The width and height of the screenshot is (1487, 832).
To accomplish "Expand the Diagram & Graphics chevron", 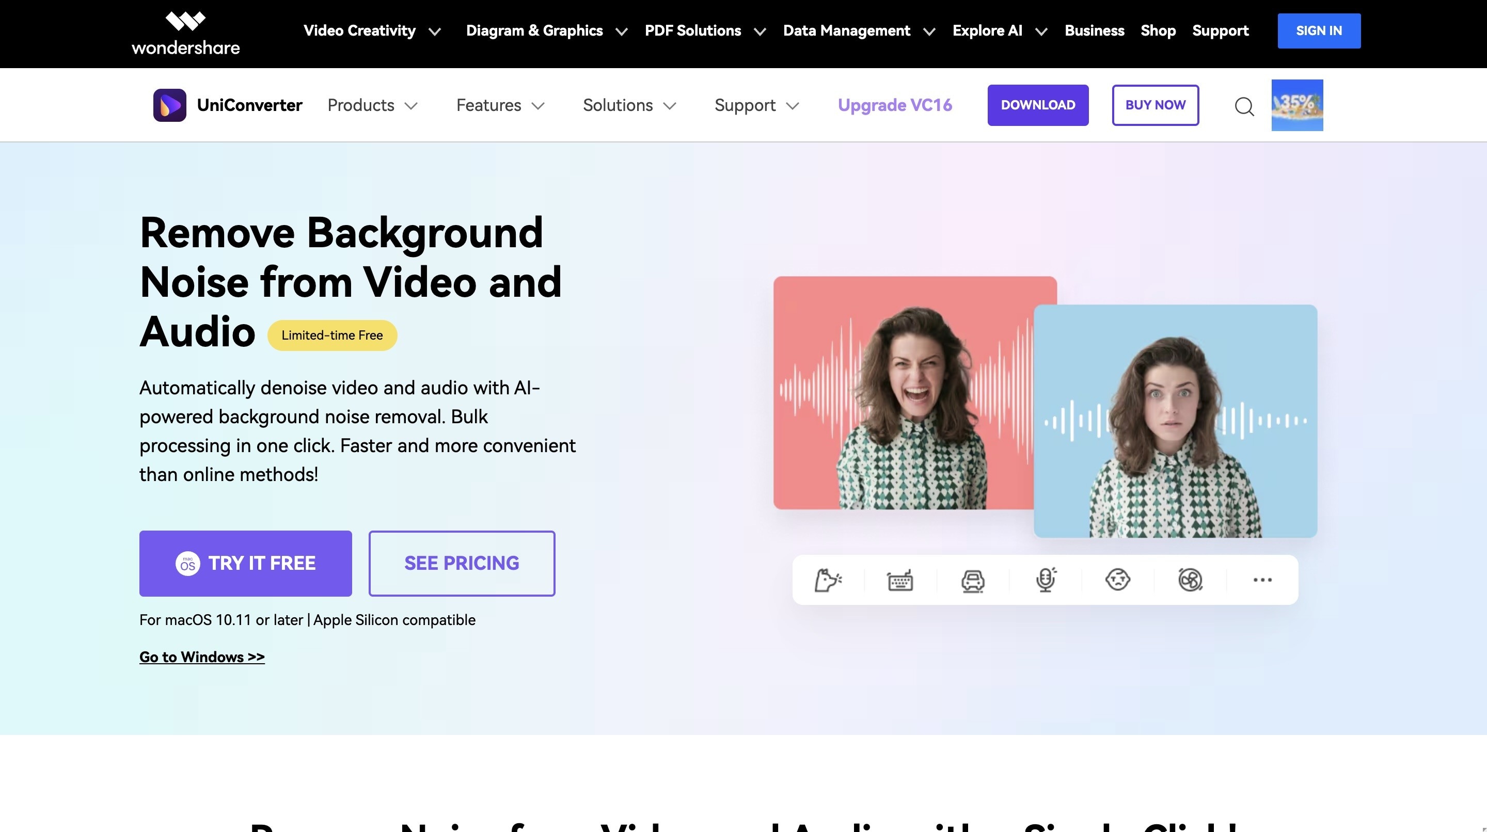I will pos(622,33).
